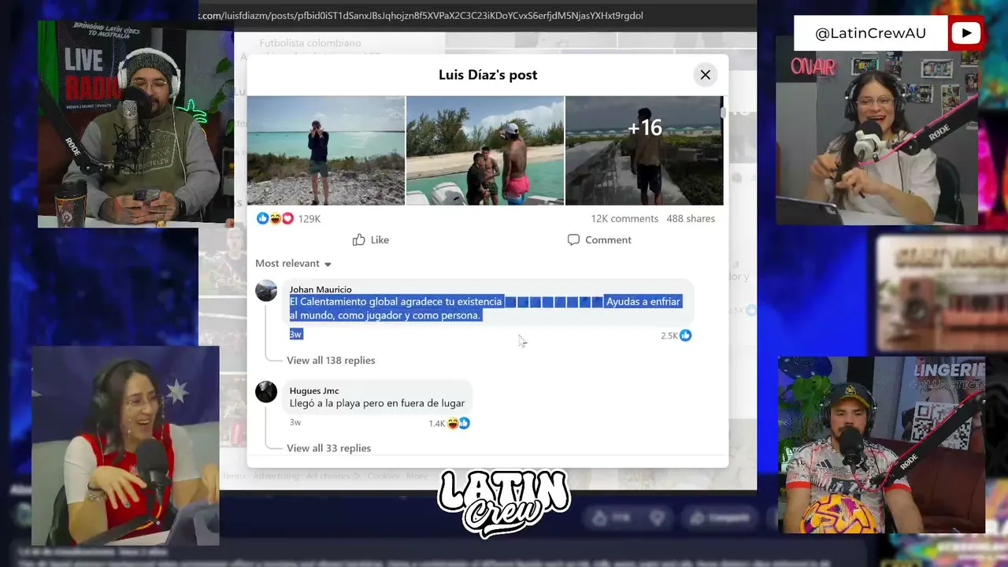Click the Johan Mauricio commenter name

[x=321, y=289]
